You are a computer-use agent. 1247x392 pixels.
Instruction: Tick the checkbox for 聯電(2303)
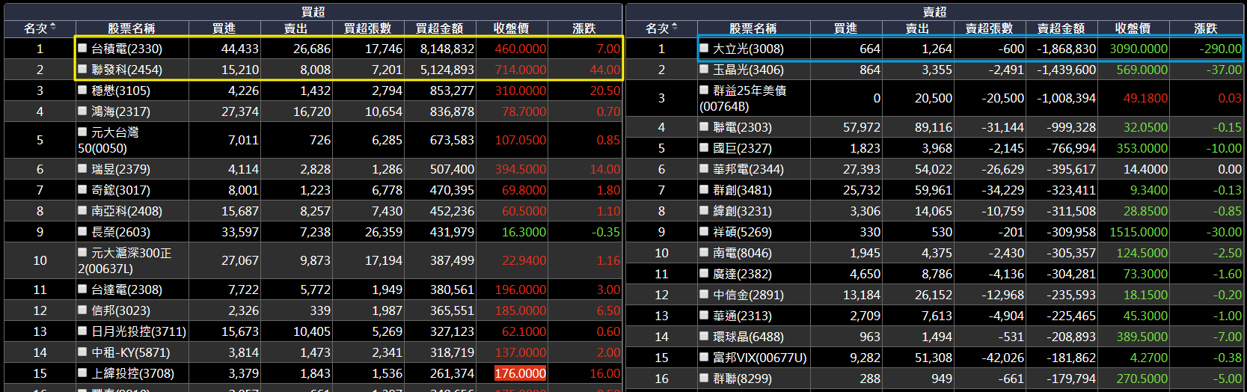pos(704,126)
